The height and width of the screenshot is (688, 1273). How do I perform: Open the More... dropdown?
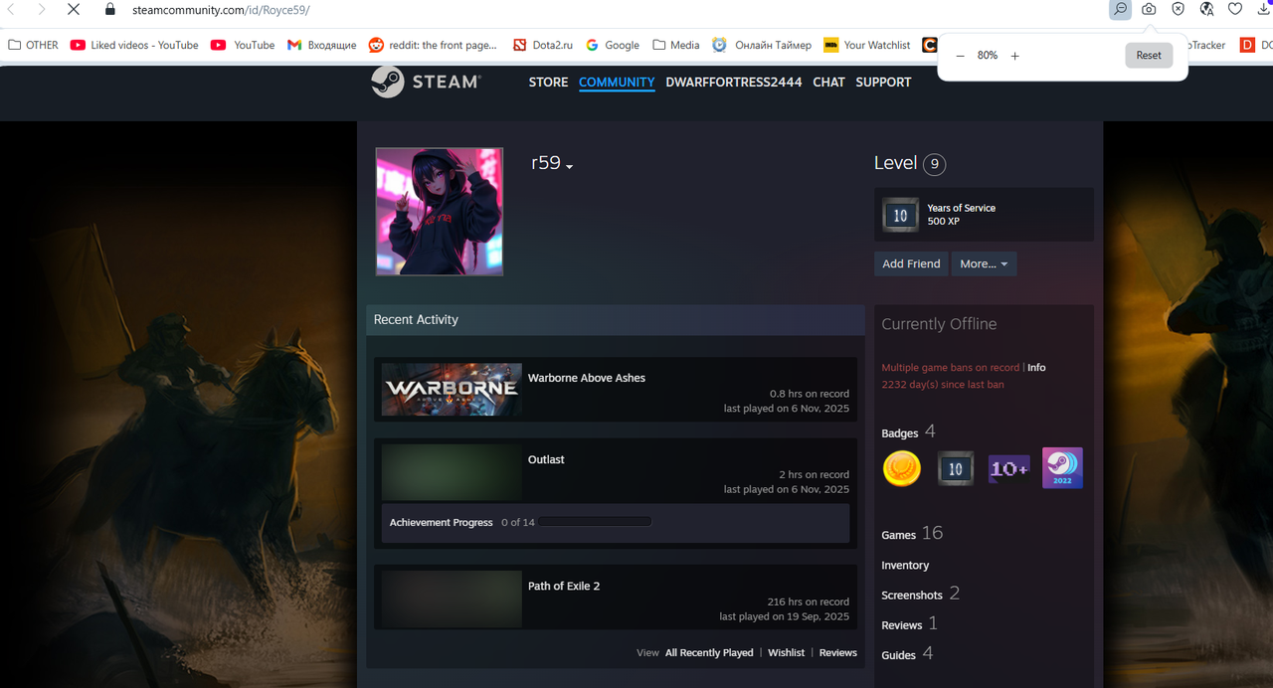pyautogui.click(x=984, y=263)
